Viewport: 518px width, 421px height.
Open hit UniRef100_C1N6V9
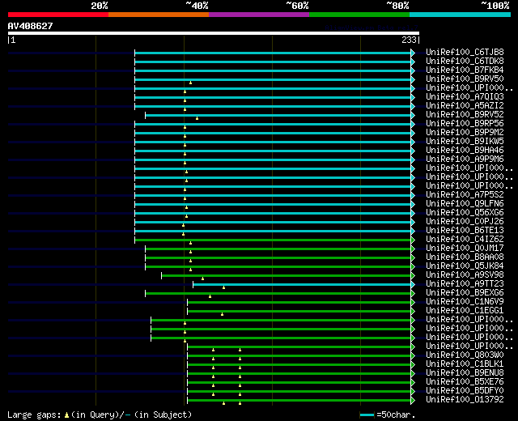click(x=465, y=302)
